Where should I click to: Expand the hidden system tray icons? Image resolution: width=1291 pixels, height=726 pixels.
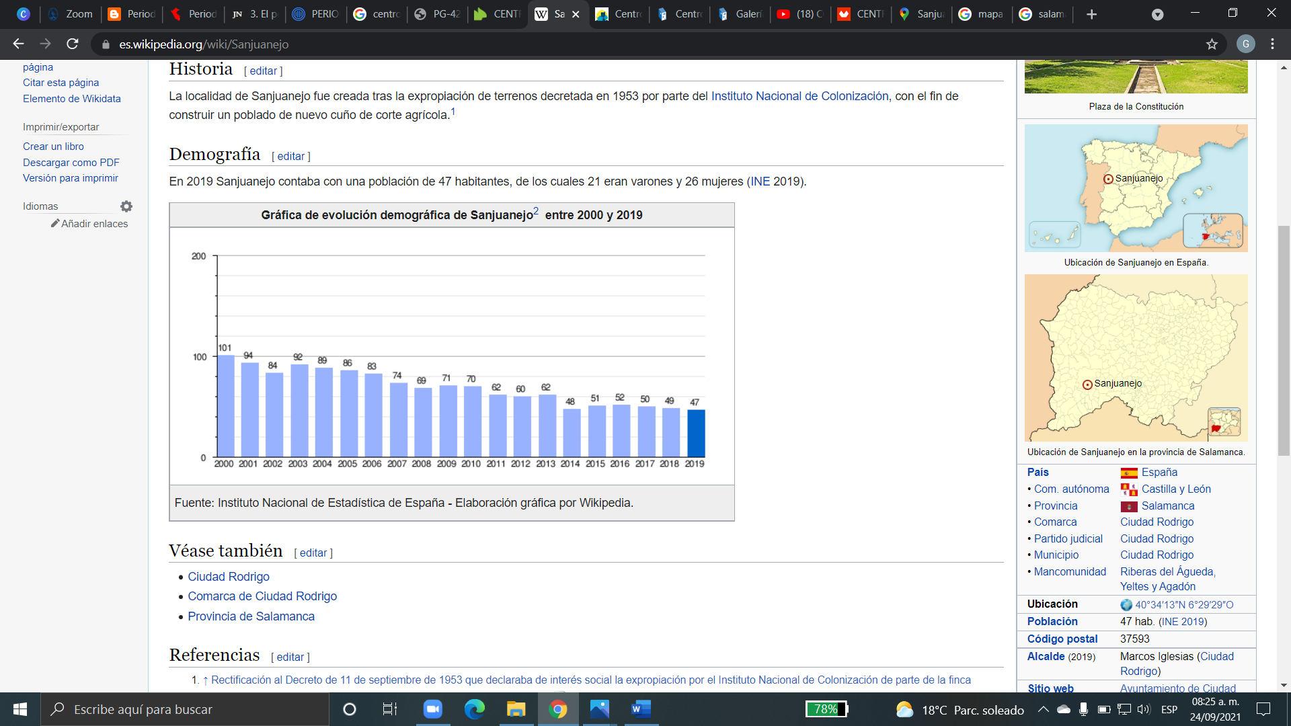(1043, 709)
